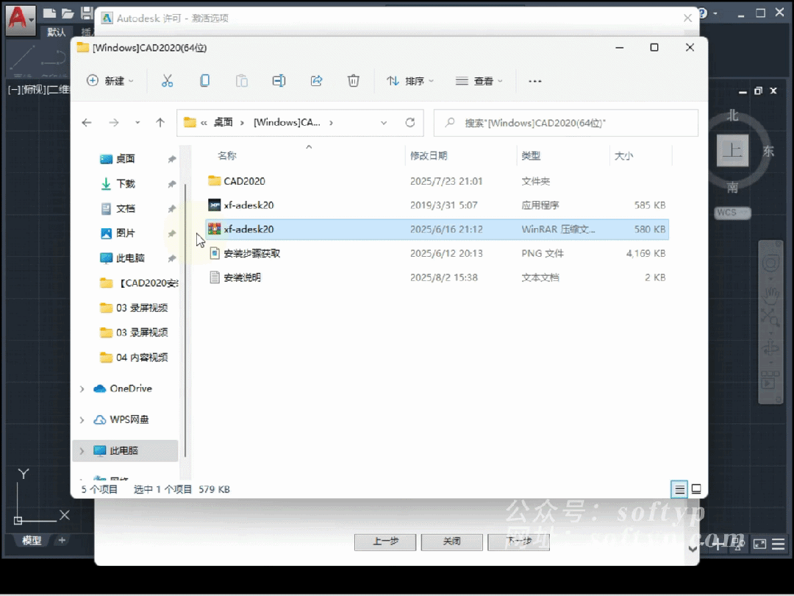Sort by 类型 column header
Screen dimensions: 794x596
pyautogui.click(x=532, y=156)
